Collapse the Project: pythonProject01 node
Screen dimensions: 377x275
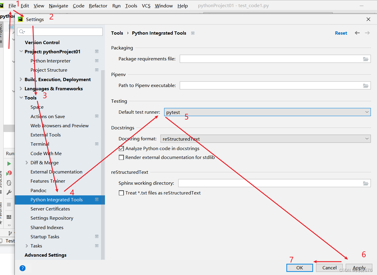click(x=21, y=52)
